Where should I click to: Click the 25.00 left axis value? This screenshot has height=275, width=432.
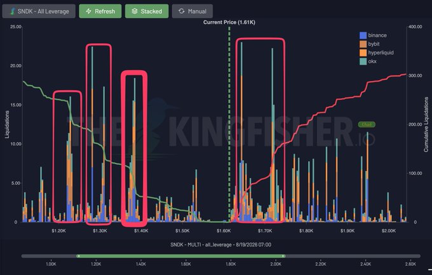pyautogui.click(x=16, y=27)
